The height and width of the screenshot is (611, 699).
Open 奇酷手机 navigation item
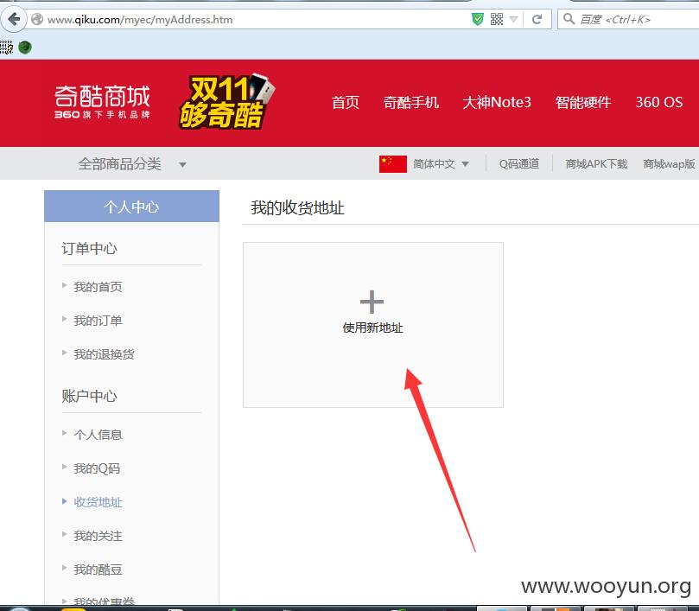click(x=411, y=103)
